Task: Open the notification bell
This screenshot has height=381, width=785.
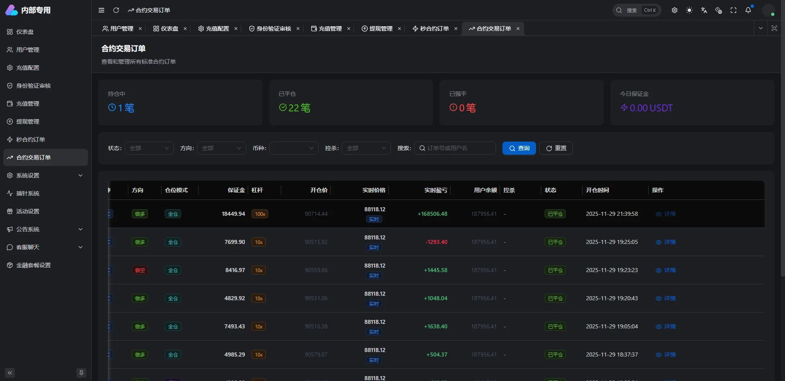Action: tap(749, 10)
